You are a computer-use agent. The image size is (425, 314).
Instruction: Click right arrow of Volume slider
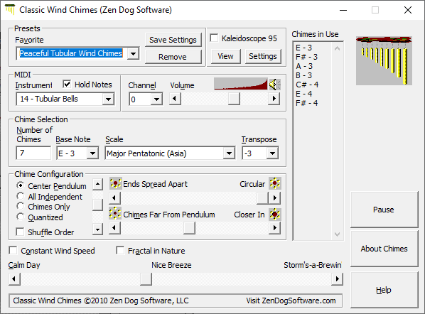[274, 98]
